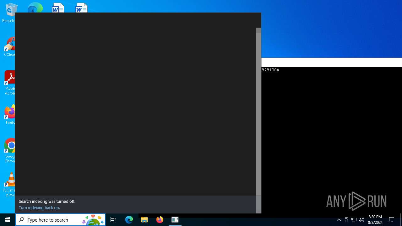Screen dimensions: 402x226
Task: Select the Recycle Bin desktop icon
Action: pyautogui.click(x=9, y=13)
